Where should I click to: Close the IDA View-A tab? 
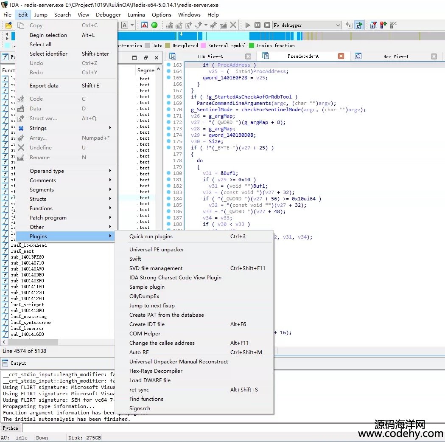248,56
